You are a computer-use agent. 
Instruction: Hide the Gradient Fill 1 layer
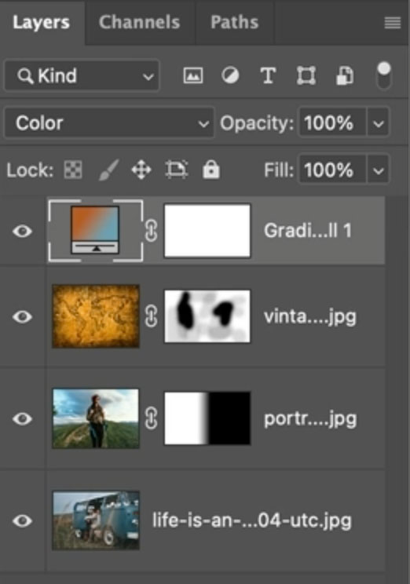[22, 232]
